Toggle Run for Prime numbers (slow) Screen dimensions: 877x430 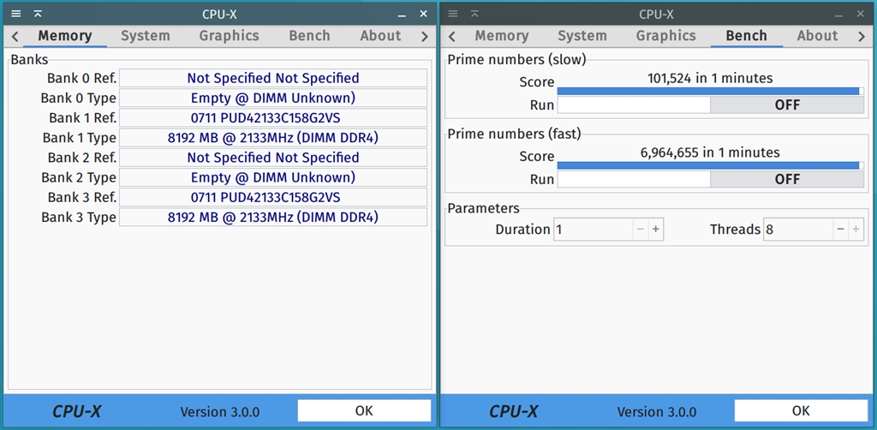(710, 105)
